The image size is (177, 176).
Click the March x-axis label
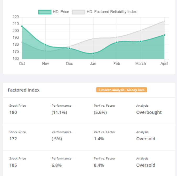pos(141,64)
